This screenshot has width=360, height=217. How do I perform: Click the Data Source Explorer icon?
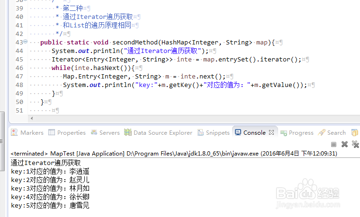click(128, 133)
